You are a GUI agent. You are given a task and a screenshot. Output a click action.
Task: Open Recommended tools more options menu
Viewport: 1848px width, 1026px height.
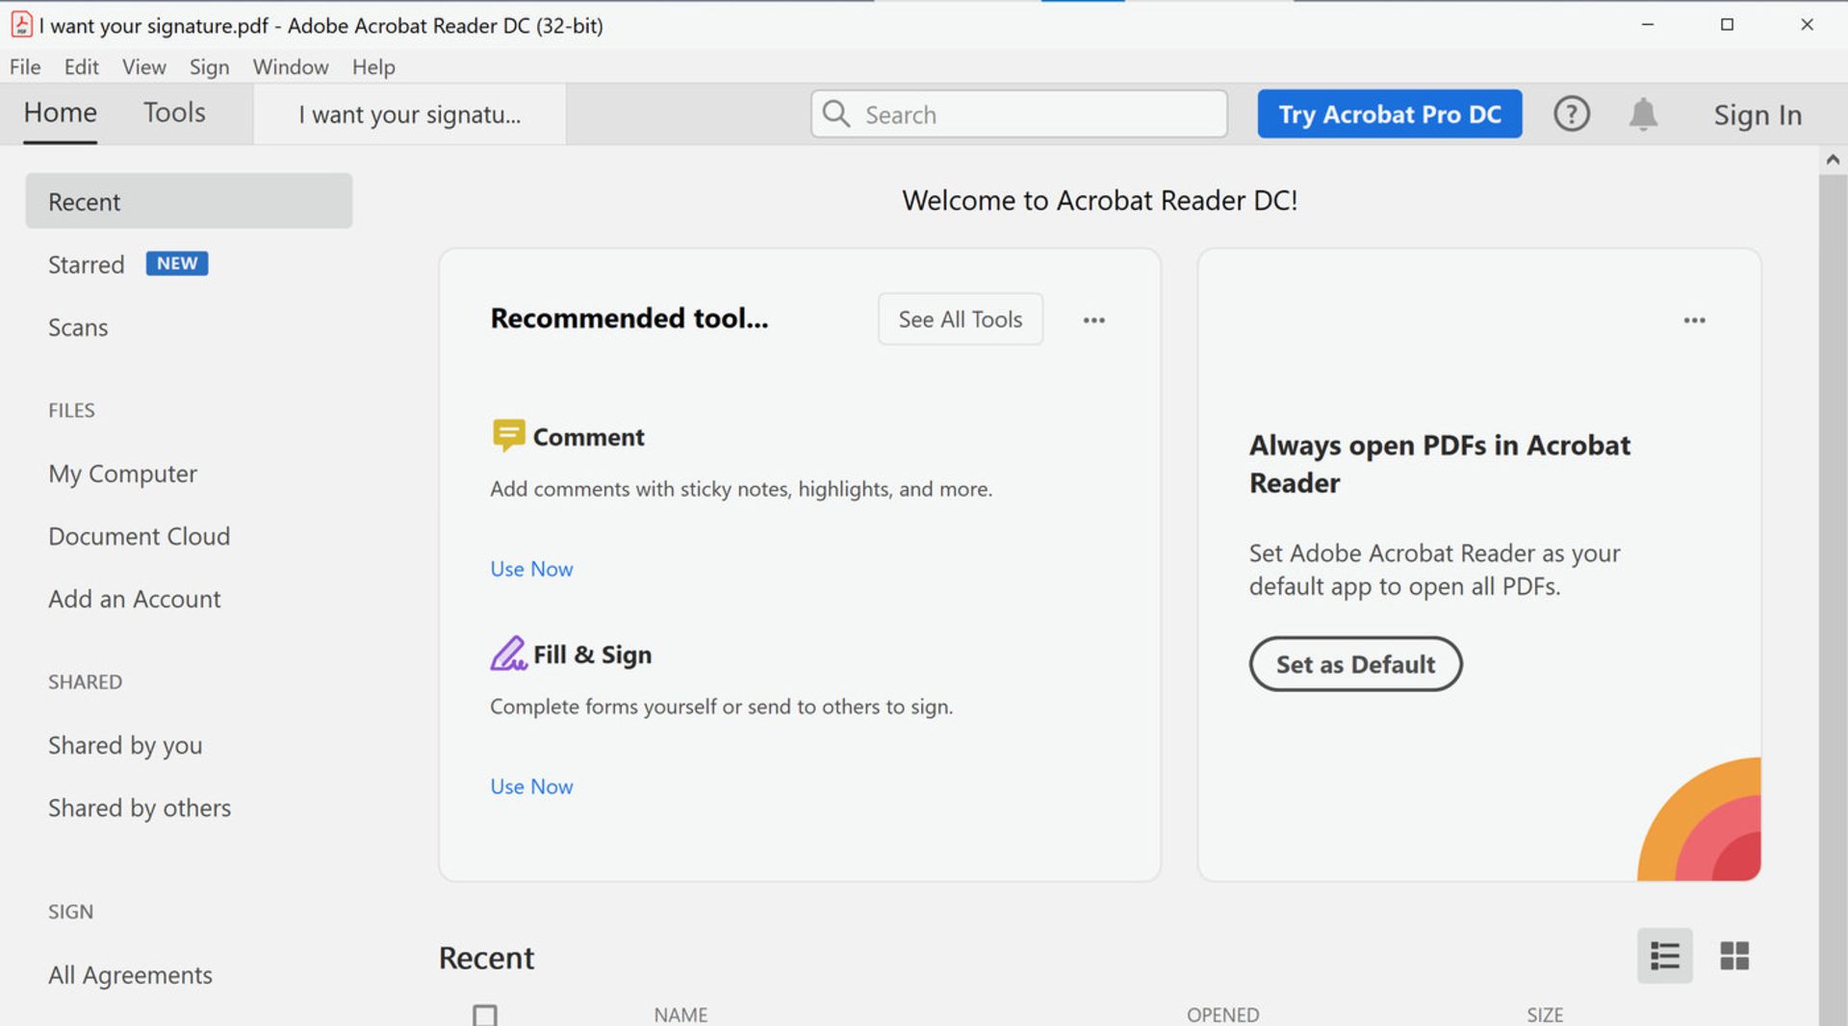pos(1093,320)
